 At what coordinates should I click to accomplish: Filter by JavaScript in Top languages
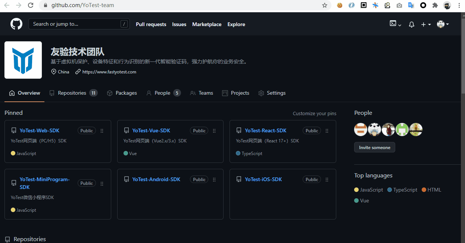point(369,190)
